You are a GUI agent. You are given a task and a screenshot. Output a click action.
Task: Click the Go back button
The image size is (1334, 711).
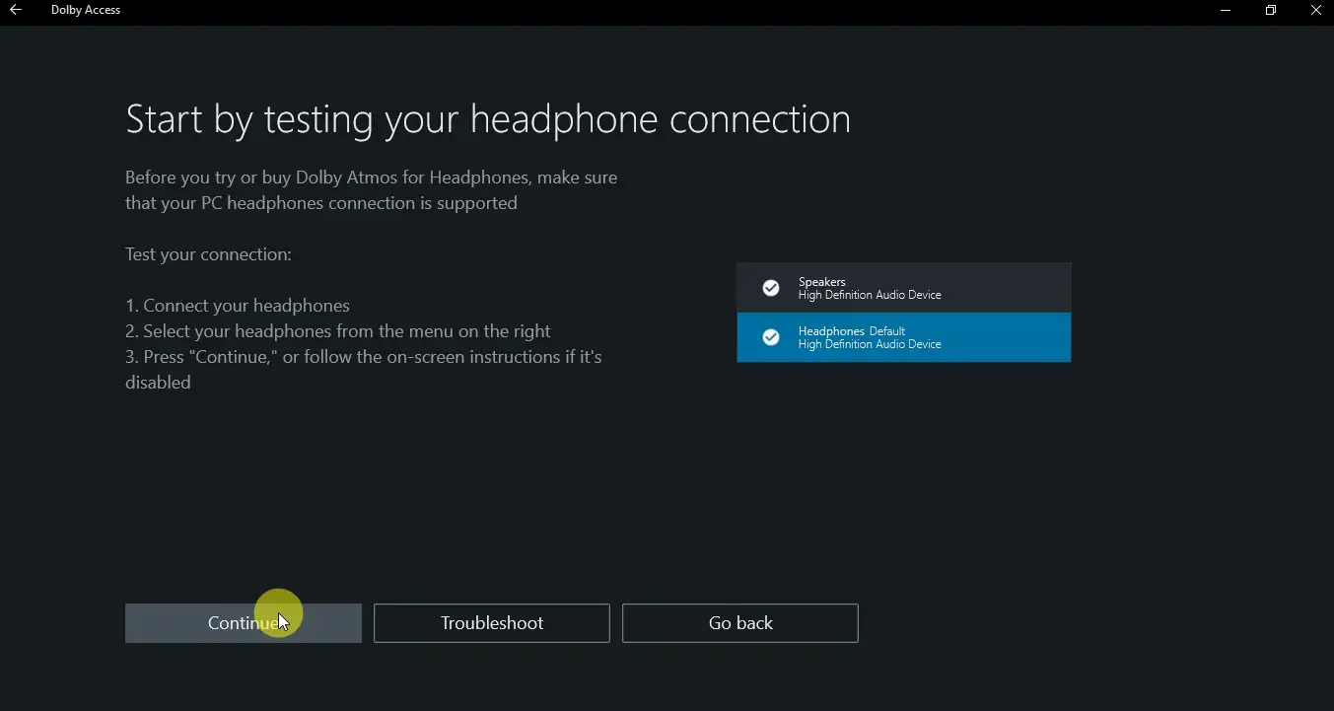pos(740,623)
